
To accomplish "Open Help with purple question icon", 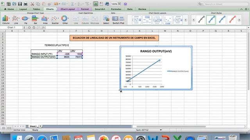I will point(125,4).
